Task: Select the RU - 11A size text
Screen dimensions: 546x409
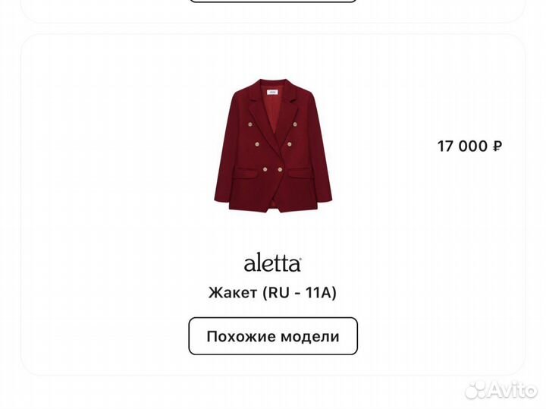Action: (299, 293)
